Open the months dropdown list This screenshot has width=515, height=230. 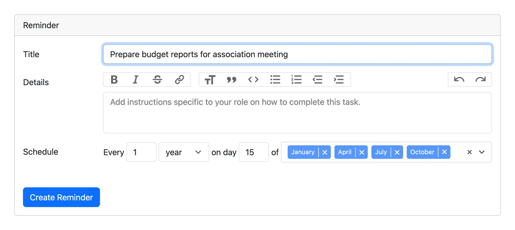tap(482, 152)
